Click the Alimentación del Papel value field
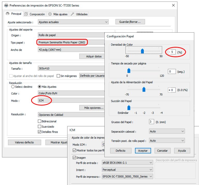199x185 pixels. [x=172, y=90]
